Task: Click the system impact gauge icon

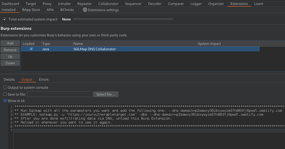Action: pyautogui.click(x=4, y=19)
